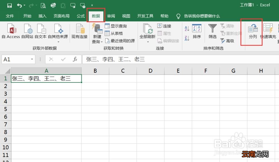Click 显示查询 in 获取和转换 group
The image size is (279, 162).
click(116, 26)
